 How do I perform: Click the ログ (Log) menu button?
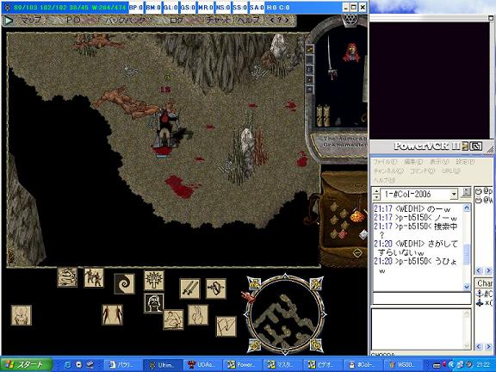click(x=177, y=21)
